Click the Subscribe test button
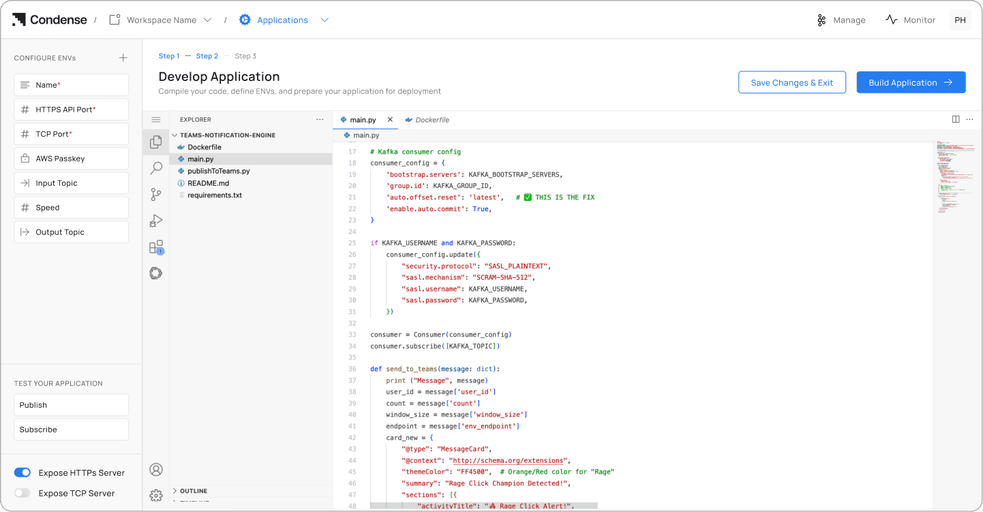Image resolution: width=983 pixels, height=512 pixels. pos(71,430)
